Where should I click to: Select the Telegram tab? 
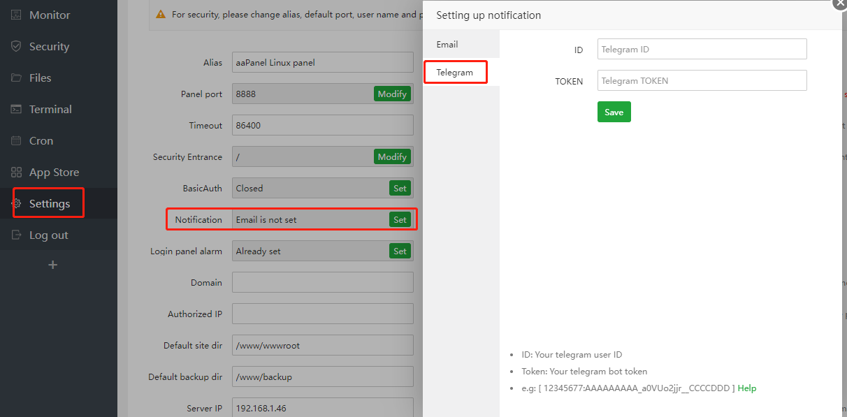coord(455,72)
